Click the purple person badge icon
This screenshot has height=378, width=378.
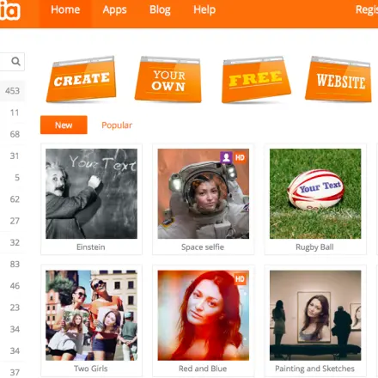[x=226, y=157]
